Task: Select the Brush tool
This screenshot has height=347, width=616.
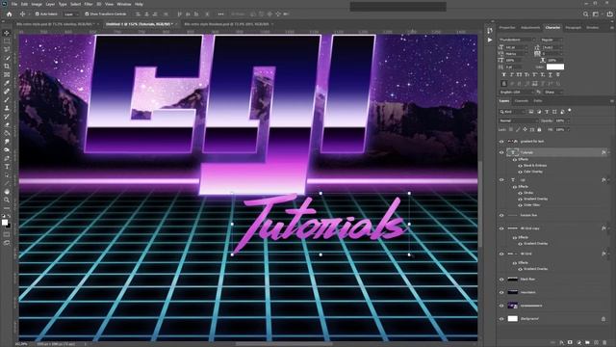Action: click(x=7, y=99)
